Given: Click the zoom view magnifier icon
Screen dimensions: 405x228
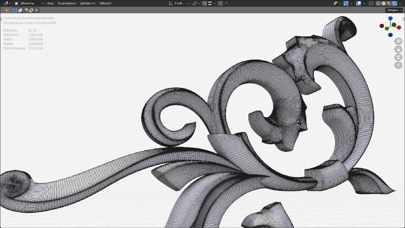Looking at the screenshot, I should click(x=398, y=41).
